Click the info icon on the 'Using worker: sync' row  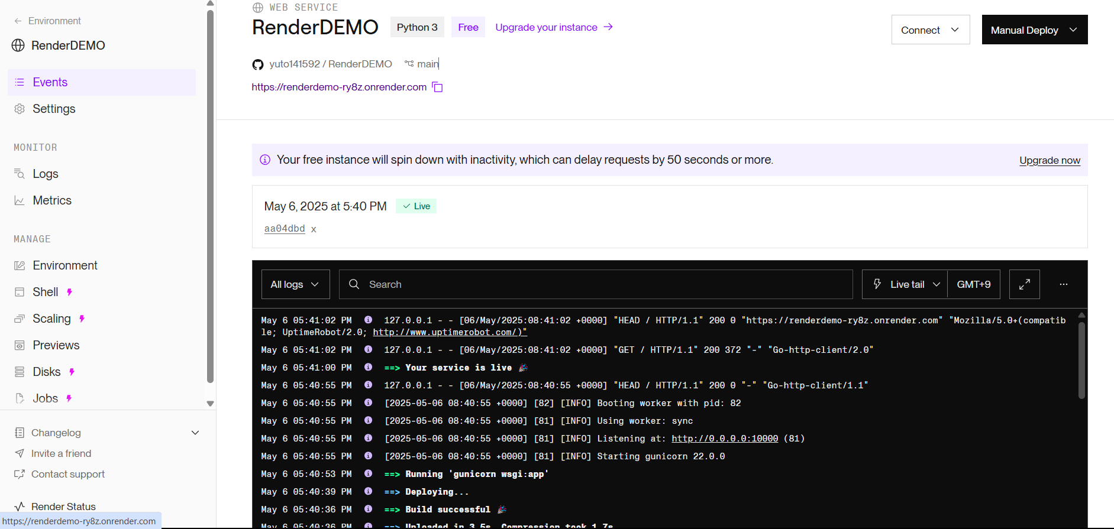pyautogui.click(x=368, y=420)
